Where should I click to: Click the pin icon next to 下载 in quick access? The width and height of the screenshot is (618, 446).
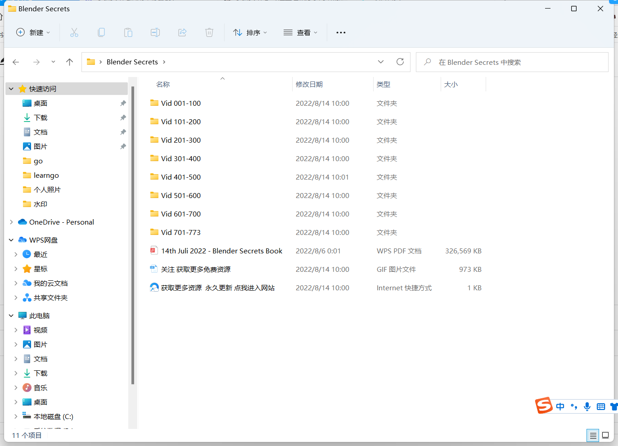point(123,117)
